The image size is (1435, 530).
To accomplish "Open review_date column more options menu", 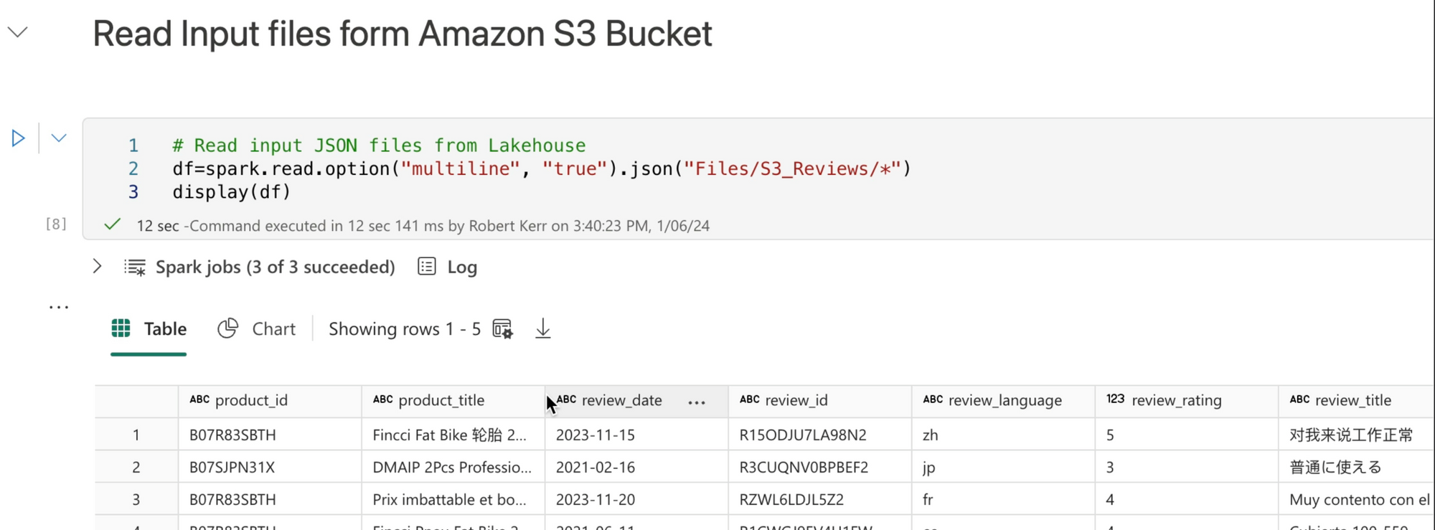I will [x=696, y=402].
